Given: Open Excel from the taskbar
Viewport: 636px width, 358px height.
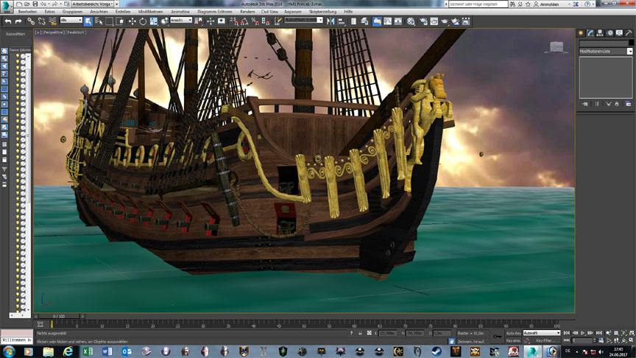Looking at the screenshot, I should click(87, 351).
